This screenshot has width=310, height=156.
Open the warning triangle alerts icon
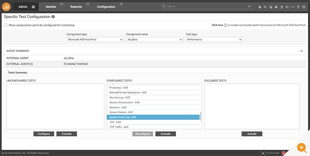point(271,7)
